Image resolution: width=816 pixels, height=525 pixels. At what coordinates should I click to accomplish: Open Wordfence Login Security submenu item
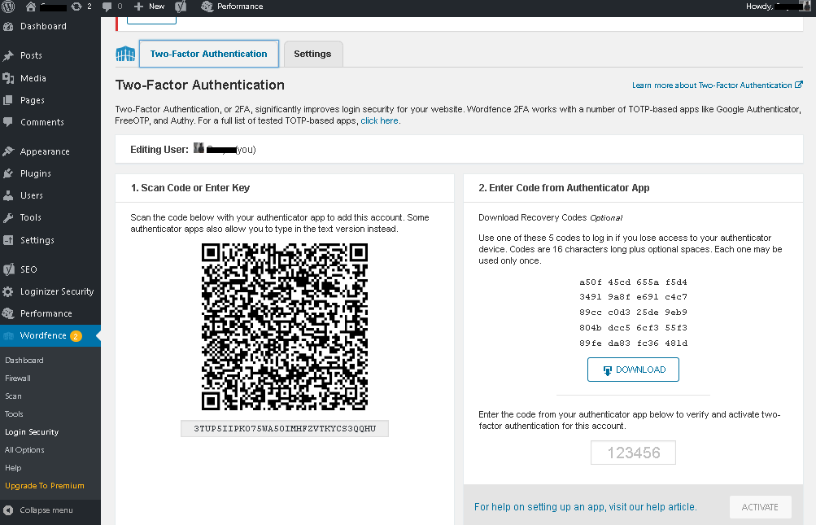click(32, 431)
